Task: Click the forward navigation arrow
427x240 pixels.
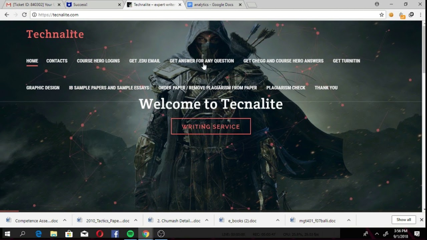Action: click(15, 15)
